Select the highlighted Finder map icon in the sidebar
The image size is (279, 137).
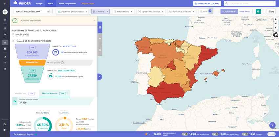[x=5, y=43]
